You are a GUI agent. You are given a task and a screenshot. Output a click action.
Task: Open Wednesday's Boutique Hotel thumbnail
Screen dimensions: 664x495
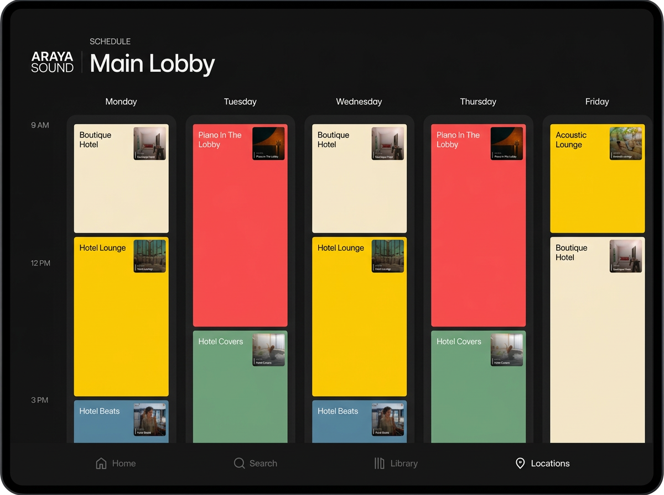click(388, 144)
